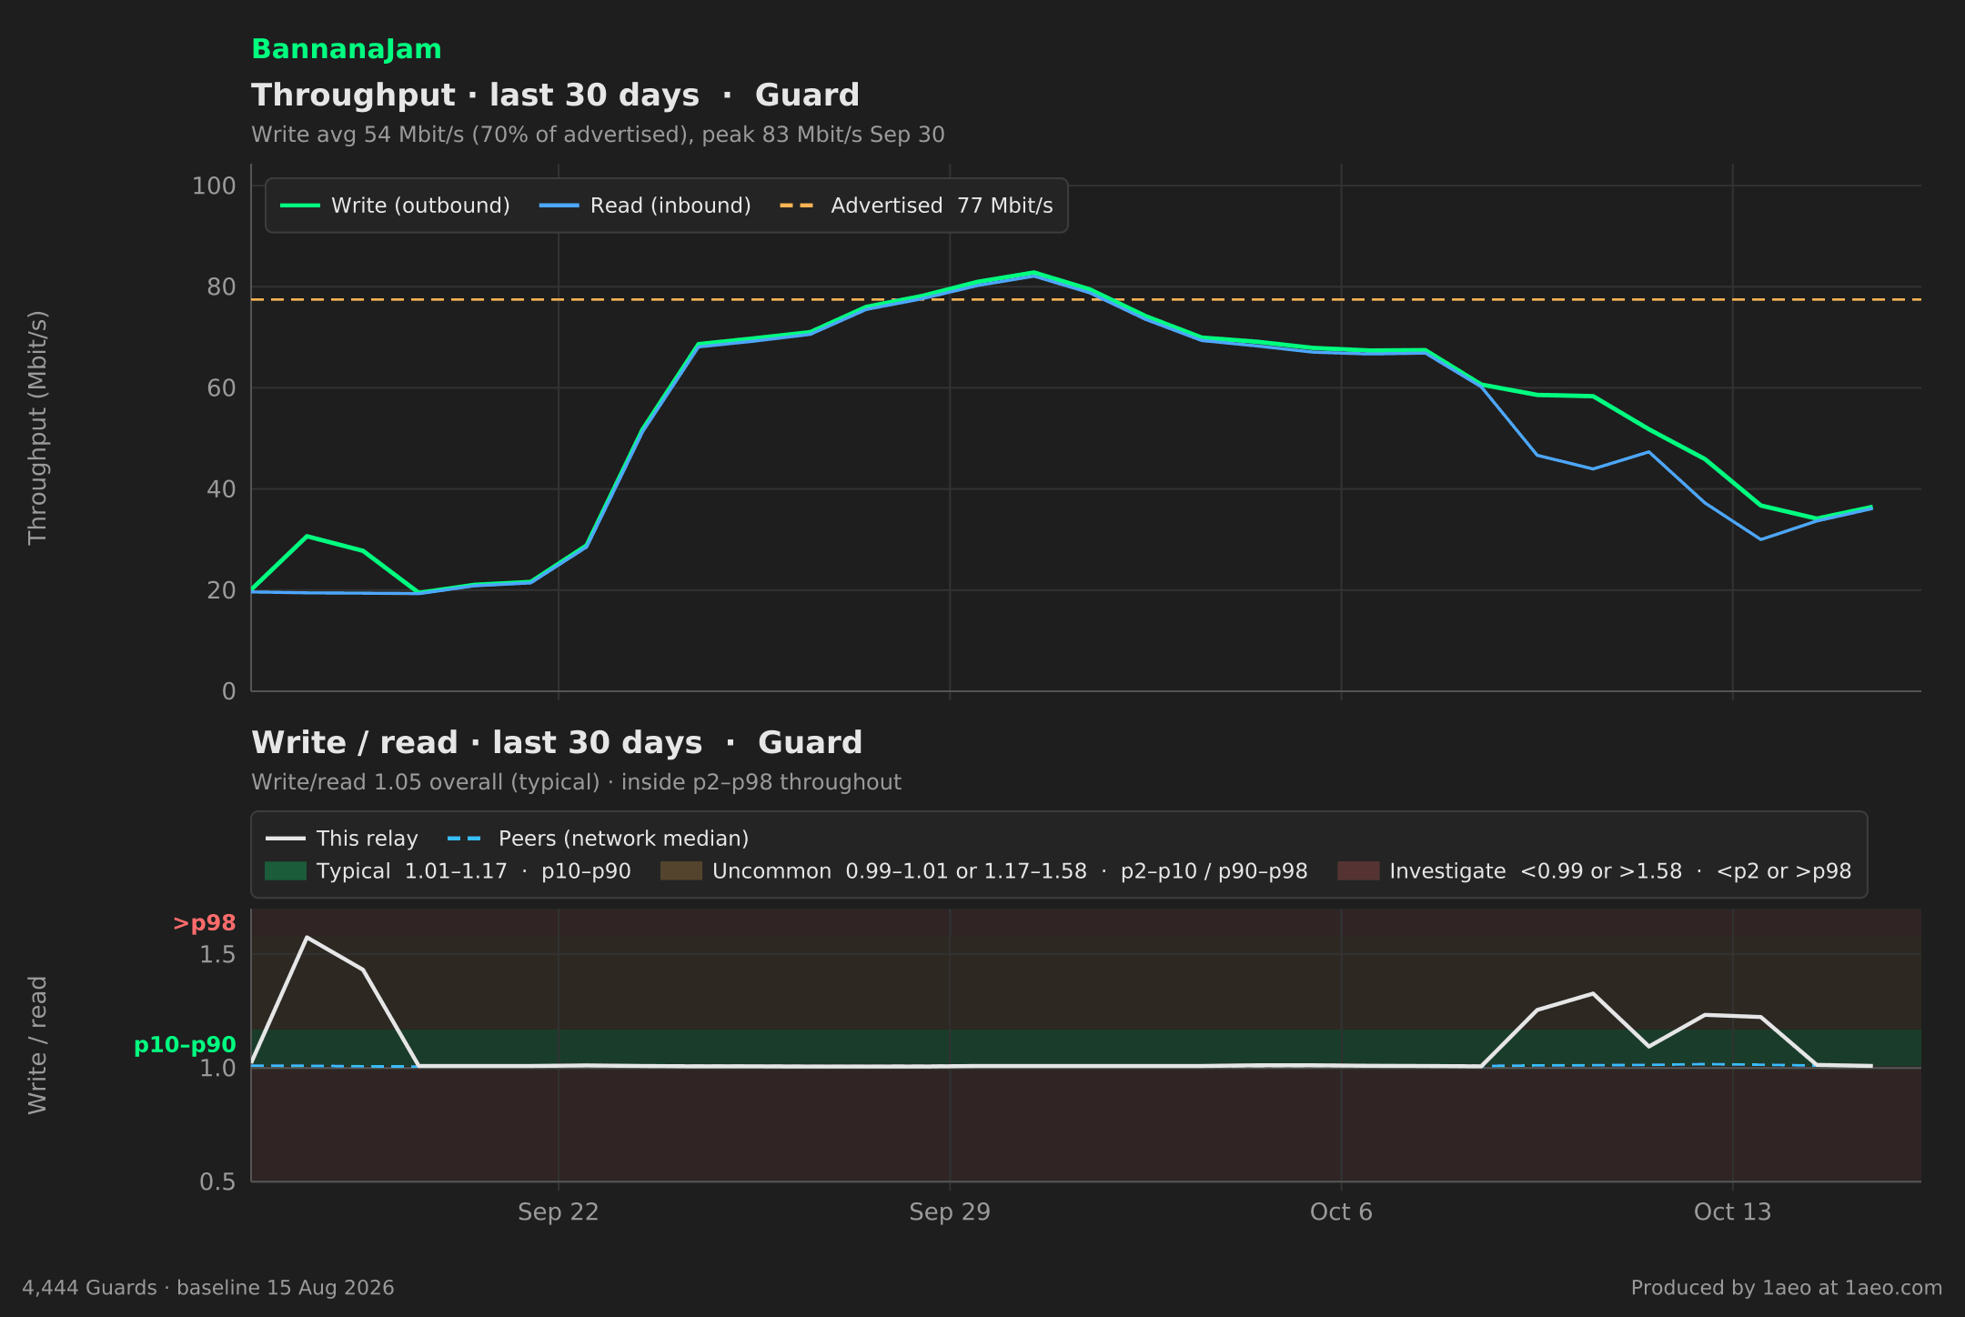Click the Investigate <0.99 or >1.58 text

[x=1620, y=871]
